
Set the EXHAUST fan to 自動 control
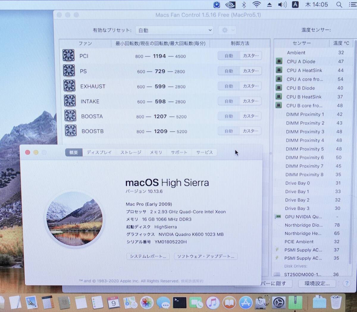click(x=228, y=86)
